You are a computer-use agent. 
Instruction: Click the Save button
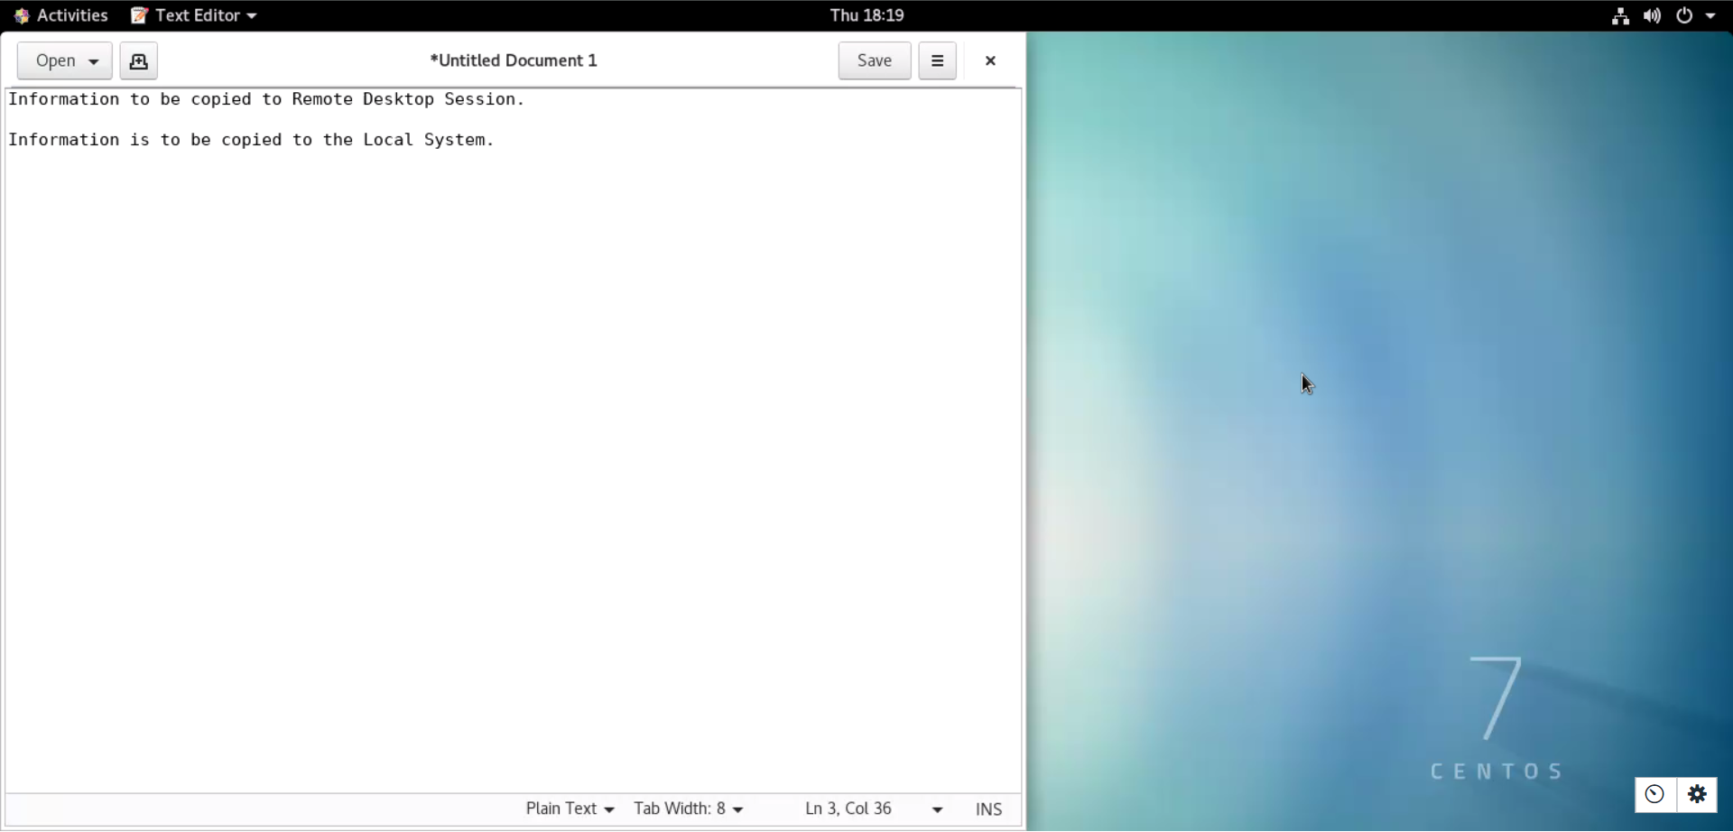(874, 60)
